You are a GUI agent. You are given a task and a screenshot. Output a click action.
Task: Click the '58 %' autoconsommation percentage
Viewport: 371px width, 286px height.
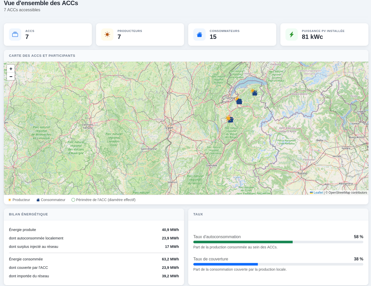click(x=358, y=237)
